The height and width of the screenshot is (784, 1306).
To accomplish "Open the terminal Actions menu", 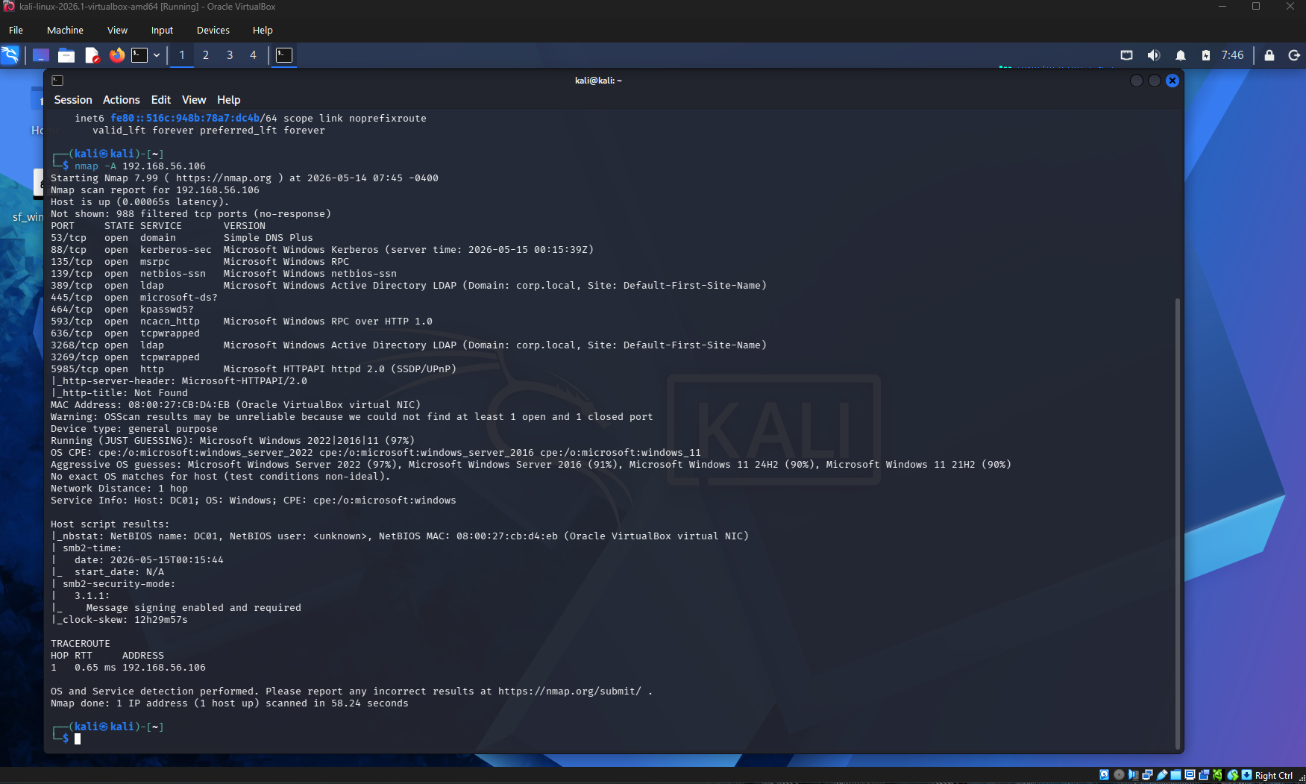I will click(x=122, y=100).
